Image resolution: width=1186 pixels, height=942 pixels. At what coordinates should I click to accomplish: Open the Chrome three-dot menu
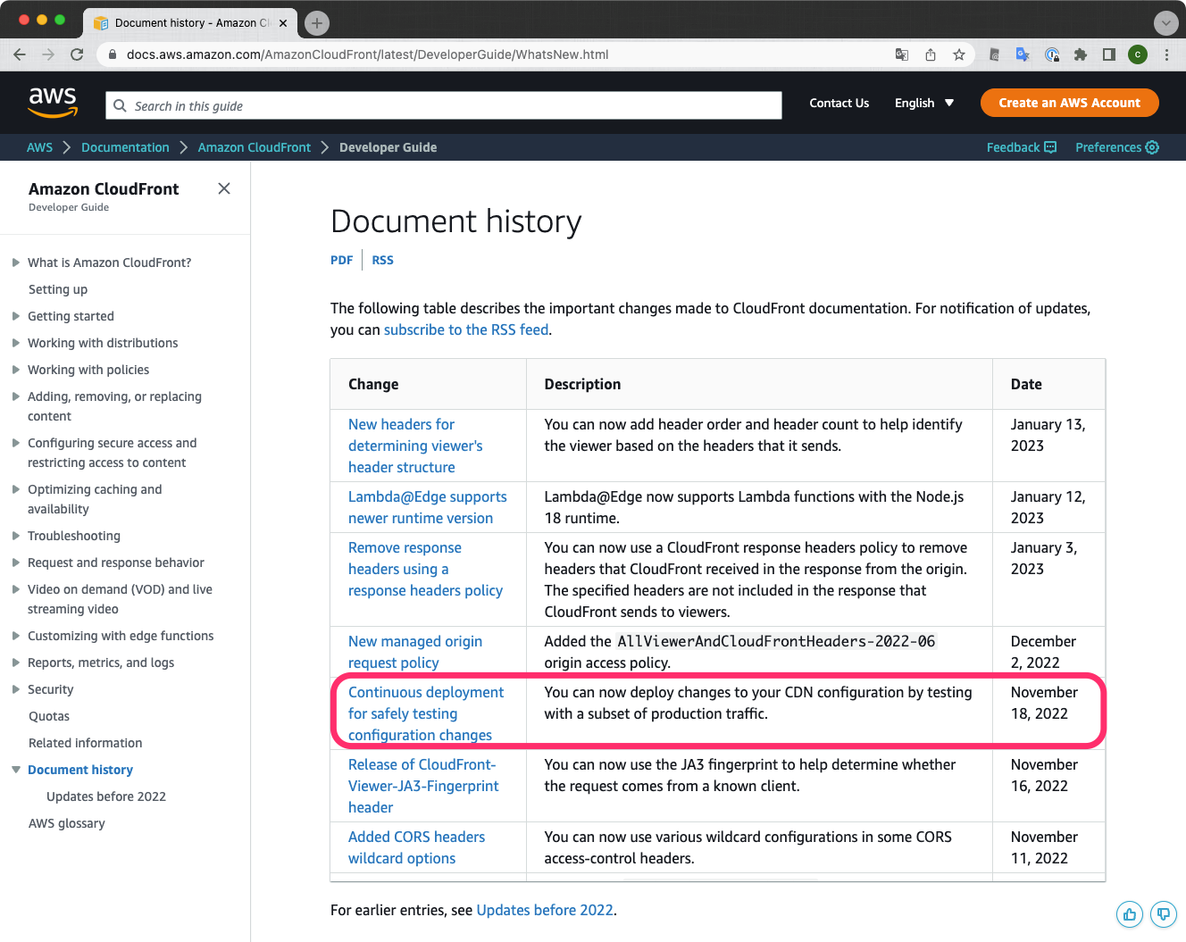(1166, 54)
